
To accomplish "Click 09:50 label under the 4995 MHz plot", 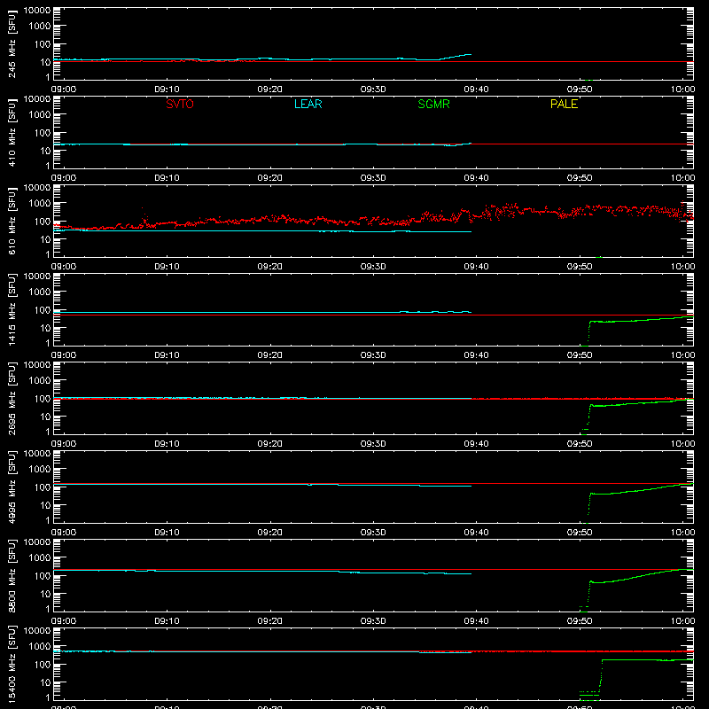I will [x=580, y=533].
